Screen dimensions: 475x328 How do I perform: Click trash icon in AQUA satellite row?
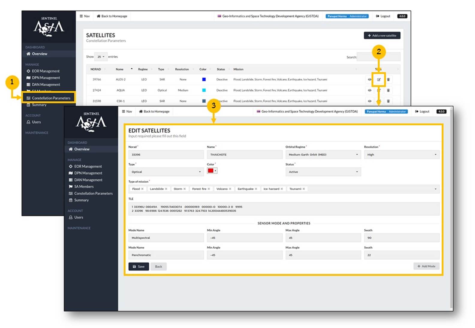pyautogui.click(x=388, y=90)
